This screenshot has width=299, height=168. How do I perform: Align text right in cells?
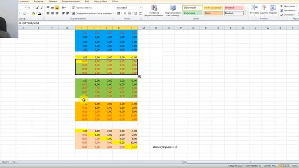pos(57,14)
